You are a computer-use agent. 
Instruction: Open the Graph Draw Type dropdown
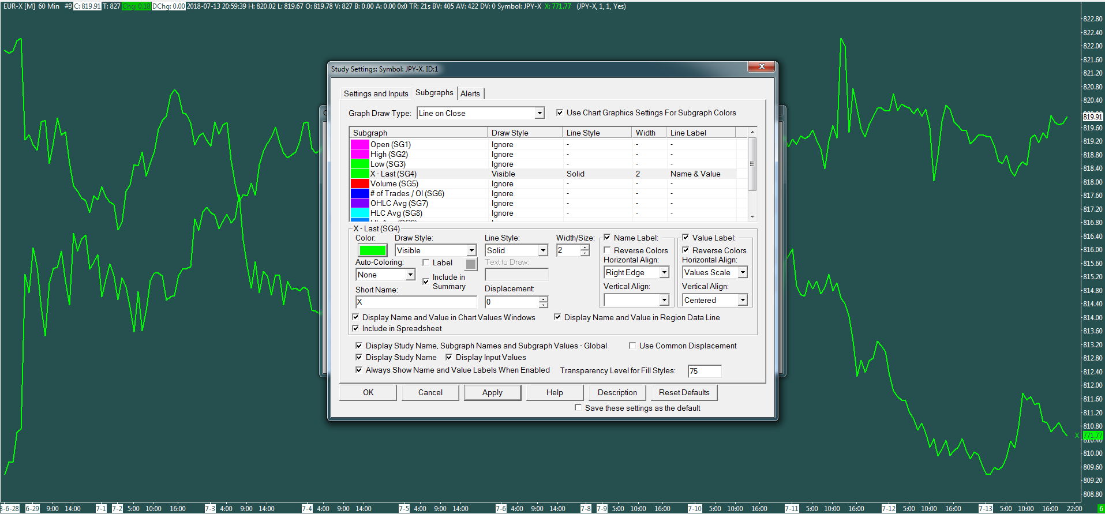539,114
